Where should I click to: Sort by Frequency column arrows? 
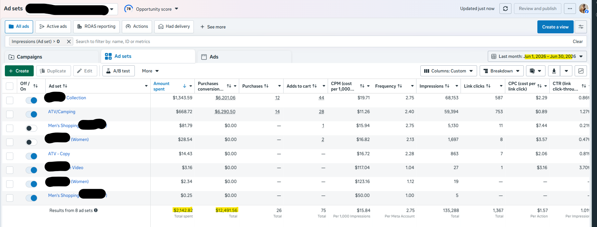pyautogui.click(x=400, y=86)
